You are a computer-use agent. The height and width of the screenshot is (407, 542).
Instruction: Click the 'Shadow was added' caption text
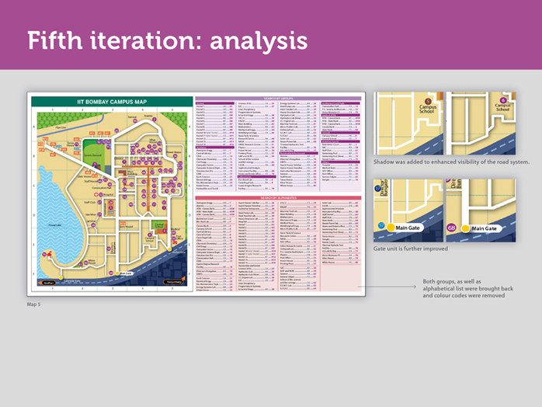pos(451,162)
